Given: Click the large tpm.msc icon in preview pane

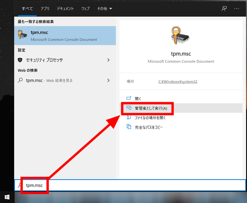Looking at the screenshot, I should coord(180,35).
